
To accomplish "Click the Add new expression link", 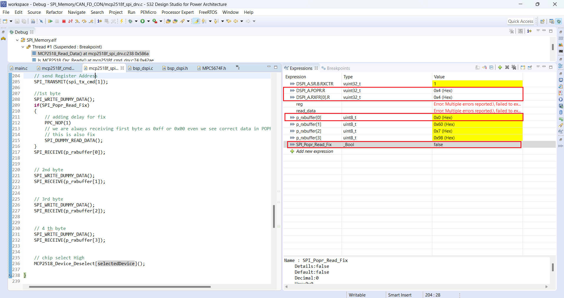I will 314,151.
